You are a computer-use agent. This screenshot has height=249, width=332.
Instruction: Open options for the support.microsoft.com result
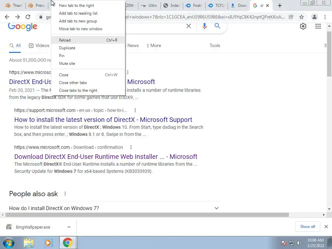click(135, 110)
